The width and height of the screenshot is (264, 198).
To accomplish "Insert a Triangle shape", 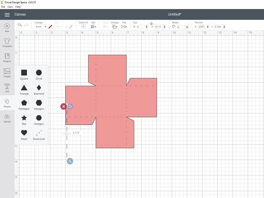I will 24,90.
